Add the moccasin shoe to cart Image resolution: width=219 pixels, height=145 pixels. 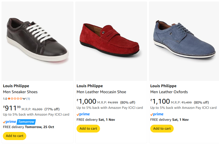(88, 129)
